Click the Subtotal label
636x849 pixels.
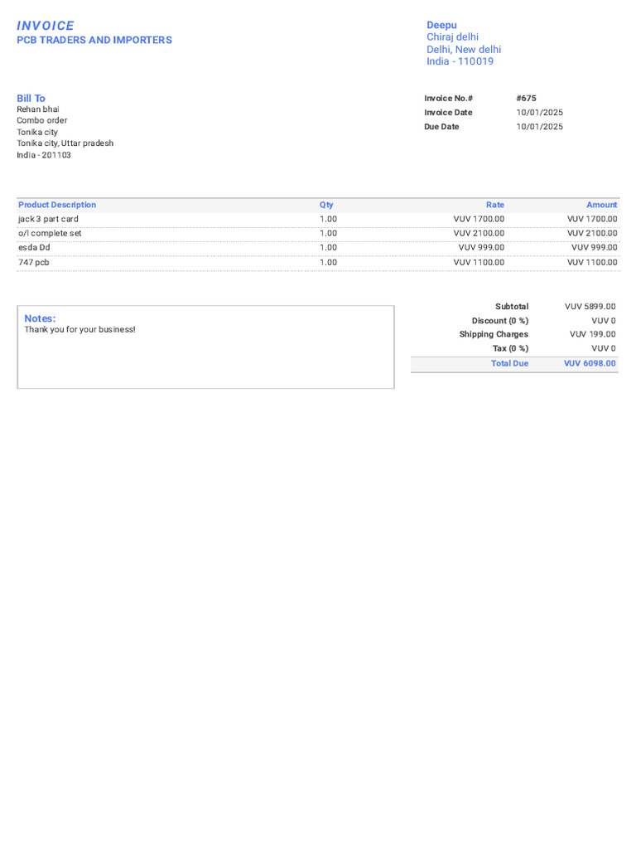coord(512,307)
